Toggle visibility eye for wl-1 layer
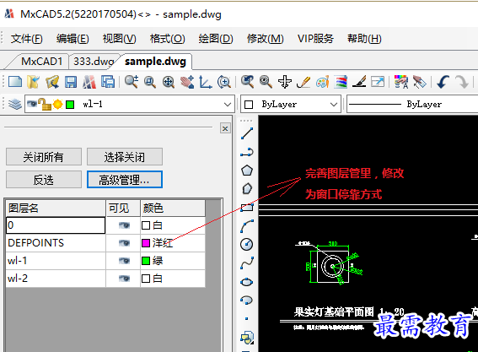 124,261
